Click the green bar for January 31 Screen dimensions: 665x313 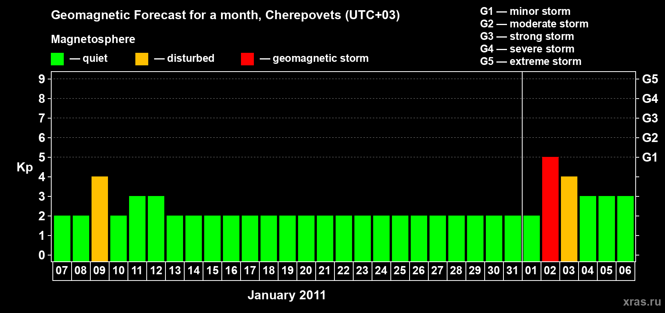coord(513,238)
